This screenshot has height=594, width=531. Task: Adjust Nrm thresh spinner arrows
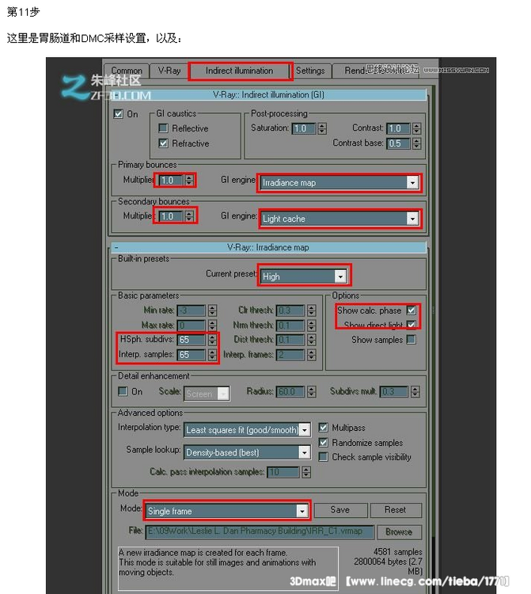click(x=312, y=326)
